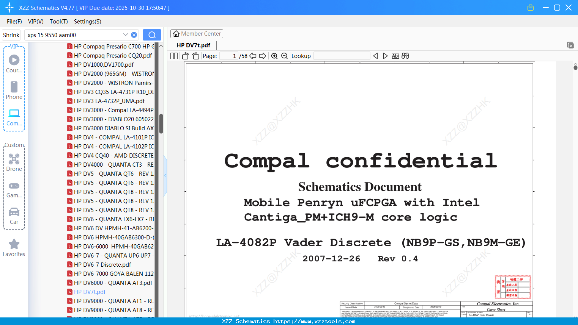This screenshot has height=325, width=578.
Task: Open the Courses sidebar category
Action: (14, 64)
